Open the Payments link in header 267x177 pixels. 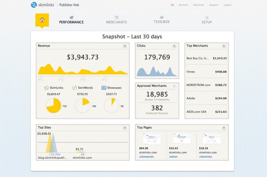(199, 5)
